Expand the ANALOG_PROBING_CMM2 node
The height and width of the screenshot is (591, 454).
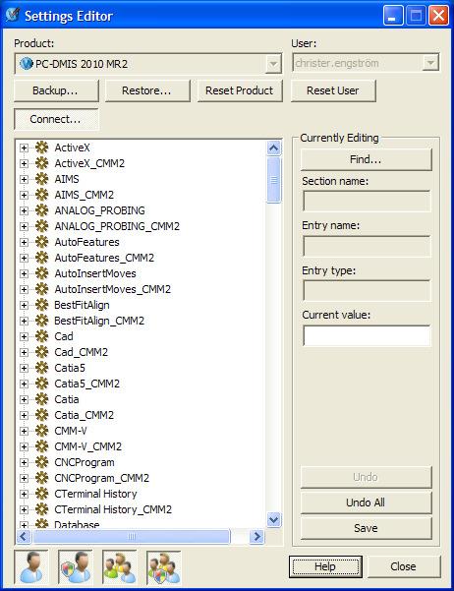25,226
